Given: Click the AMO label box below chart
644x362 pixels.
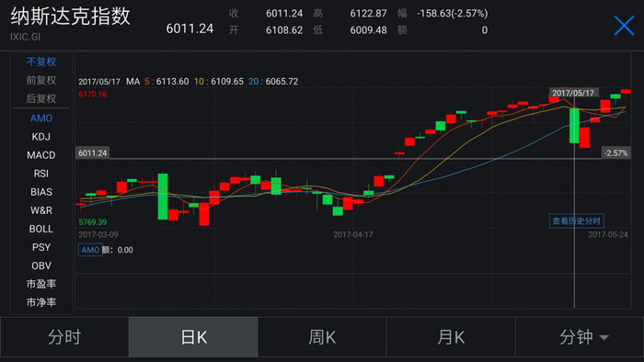Looking at the screenshot, I should click(90, 250).
